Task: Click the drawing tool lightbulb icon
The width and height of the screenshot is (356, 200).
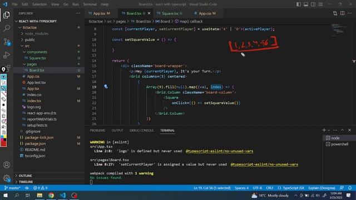Action: 3,69
